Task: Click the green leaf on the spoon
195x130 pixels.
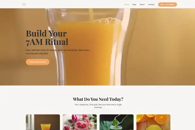Action: 115,123
